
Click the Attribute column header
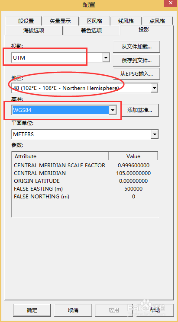[x=60, y=156]
